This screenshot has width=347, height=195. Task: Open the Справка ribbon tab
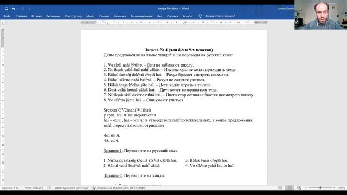(x=172, y=16)
